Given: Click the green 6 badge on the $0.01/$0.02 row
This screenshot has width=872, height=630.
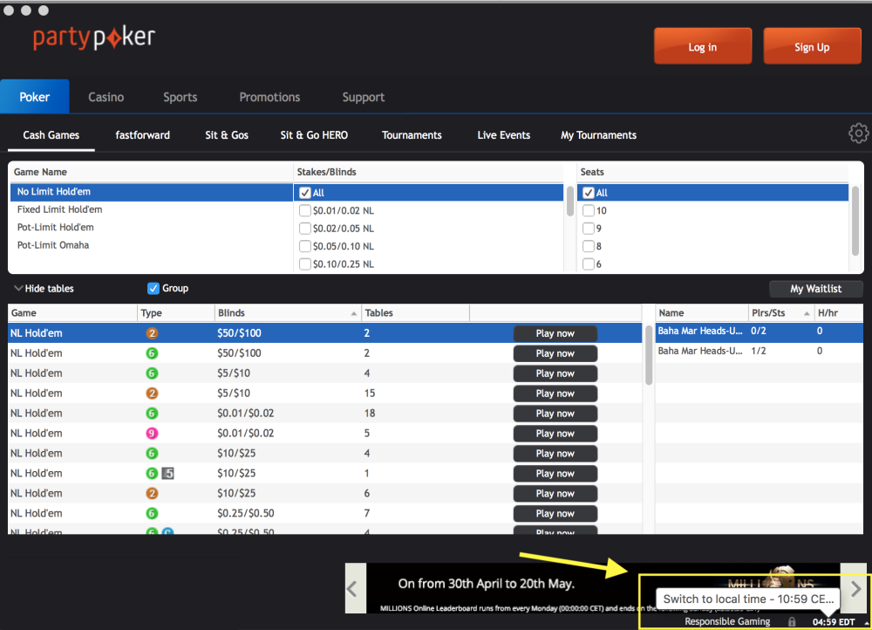Looking at the screenshot, I should tap(152, 414).
